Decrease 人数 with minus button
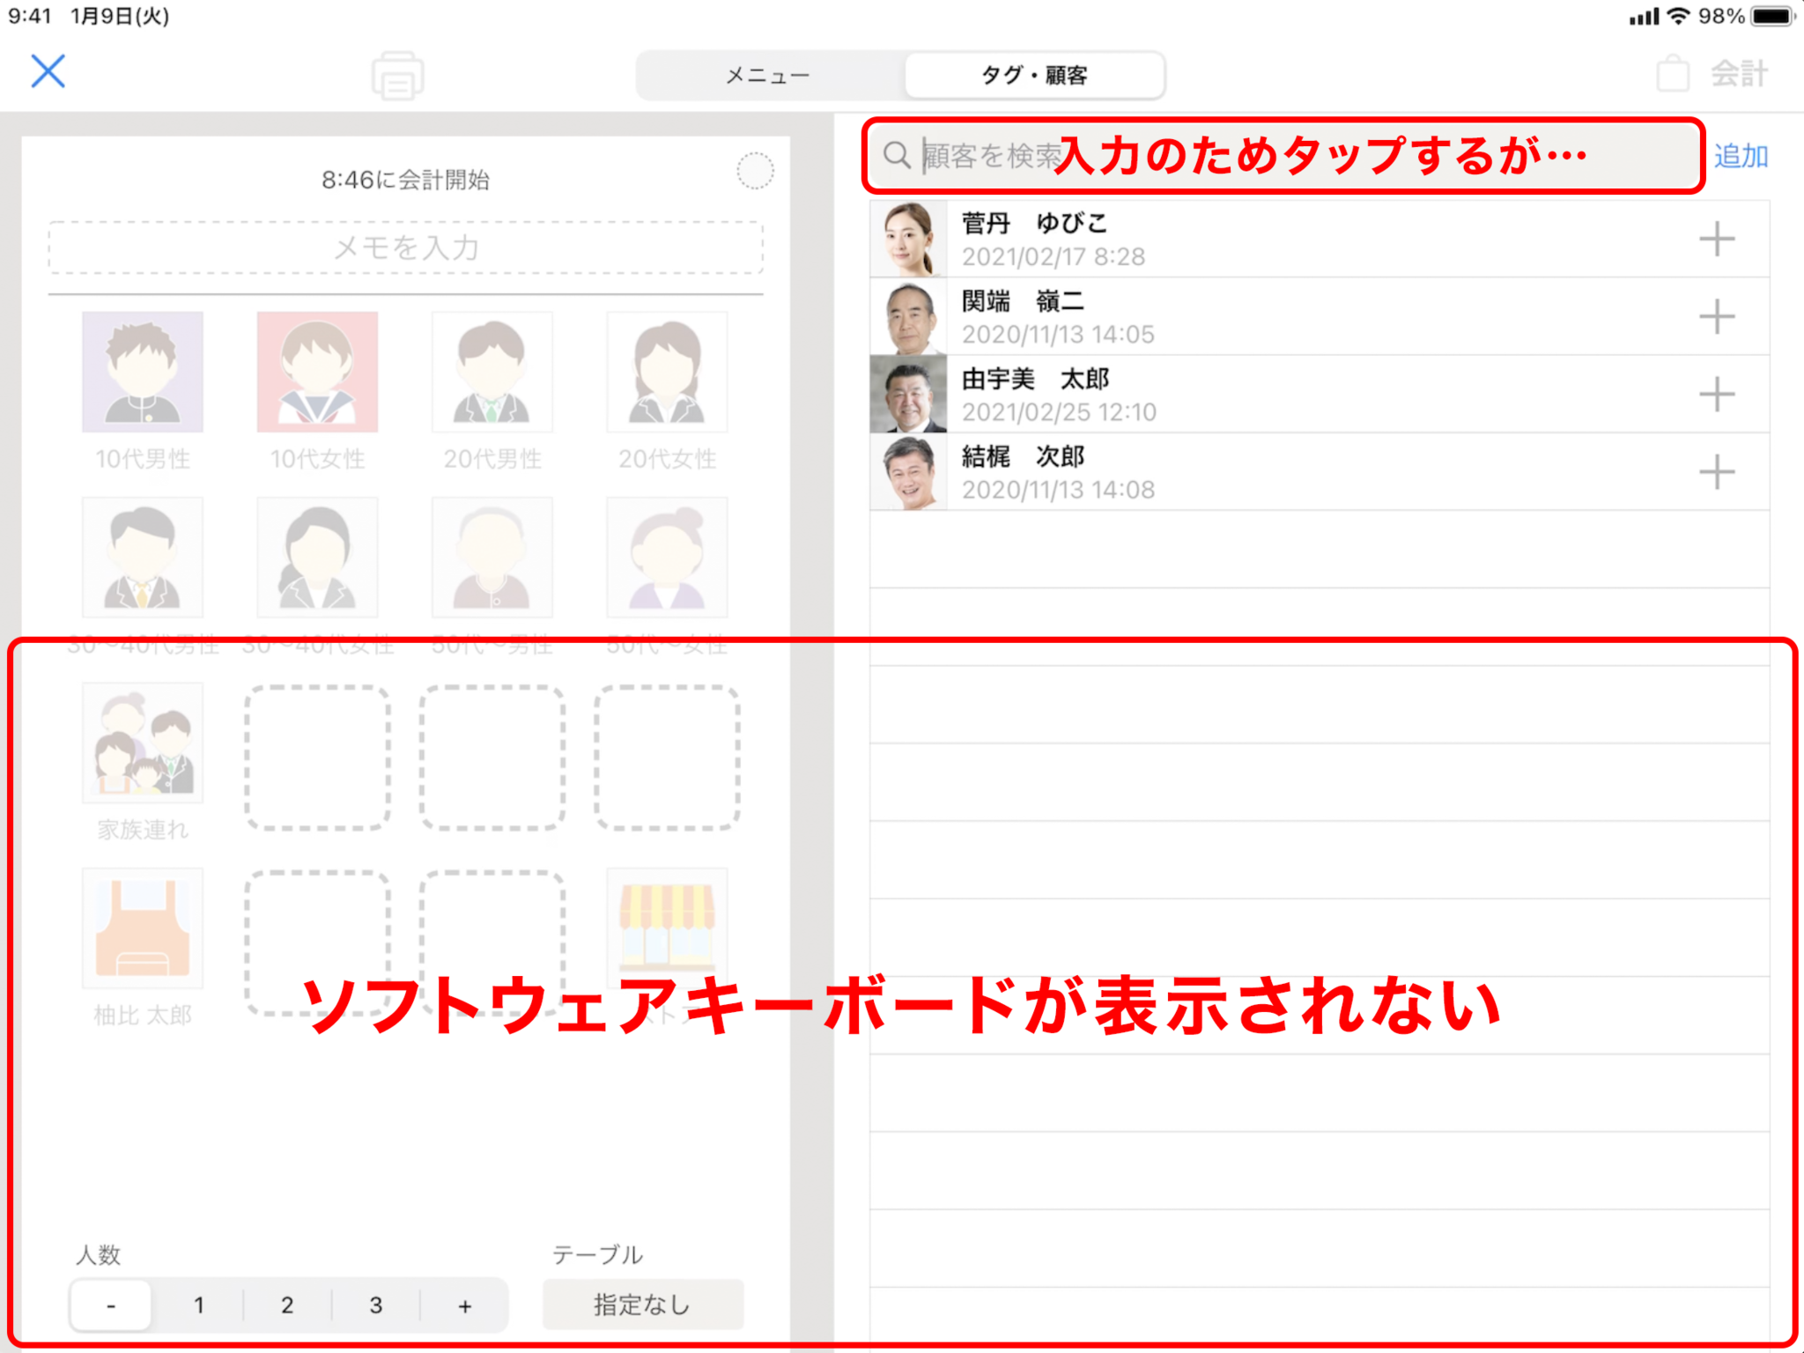The image size is (1804, 1353). coord(111,1305)
